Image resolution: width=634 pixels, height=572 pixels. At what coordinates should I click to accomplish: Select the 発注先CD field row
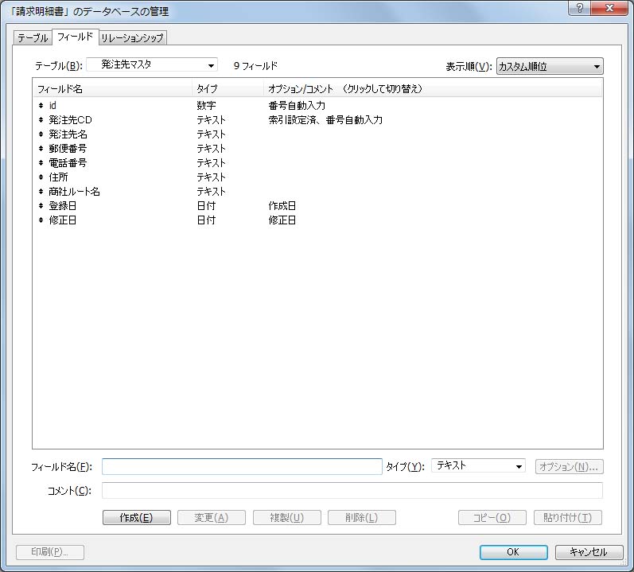pyautogui.click(x=317, y=119)
